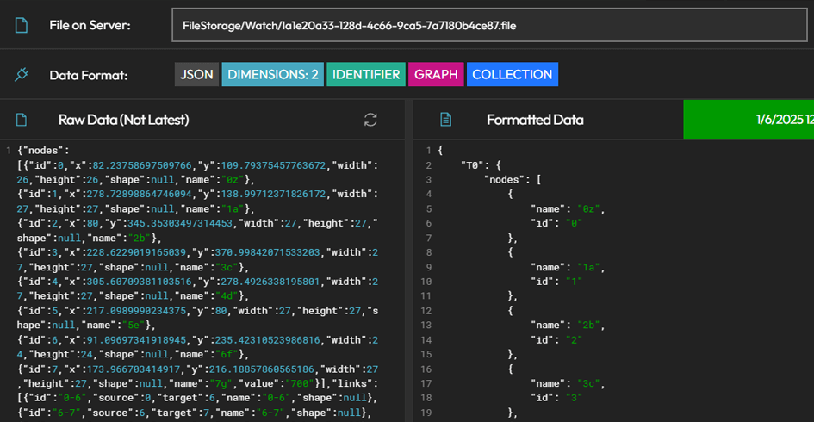The width and height of the screenshot is (814, 422).
Task: Click the page icon left of Raw Data
Action: click(x=22, y=120)
